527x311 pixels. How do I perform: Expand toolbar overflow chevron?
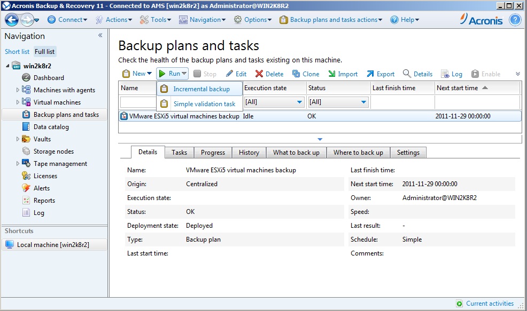517,74
